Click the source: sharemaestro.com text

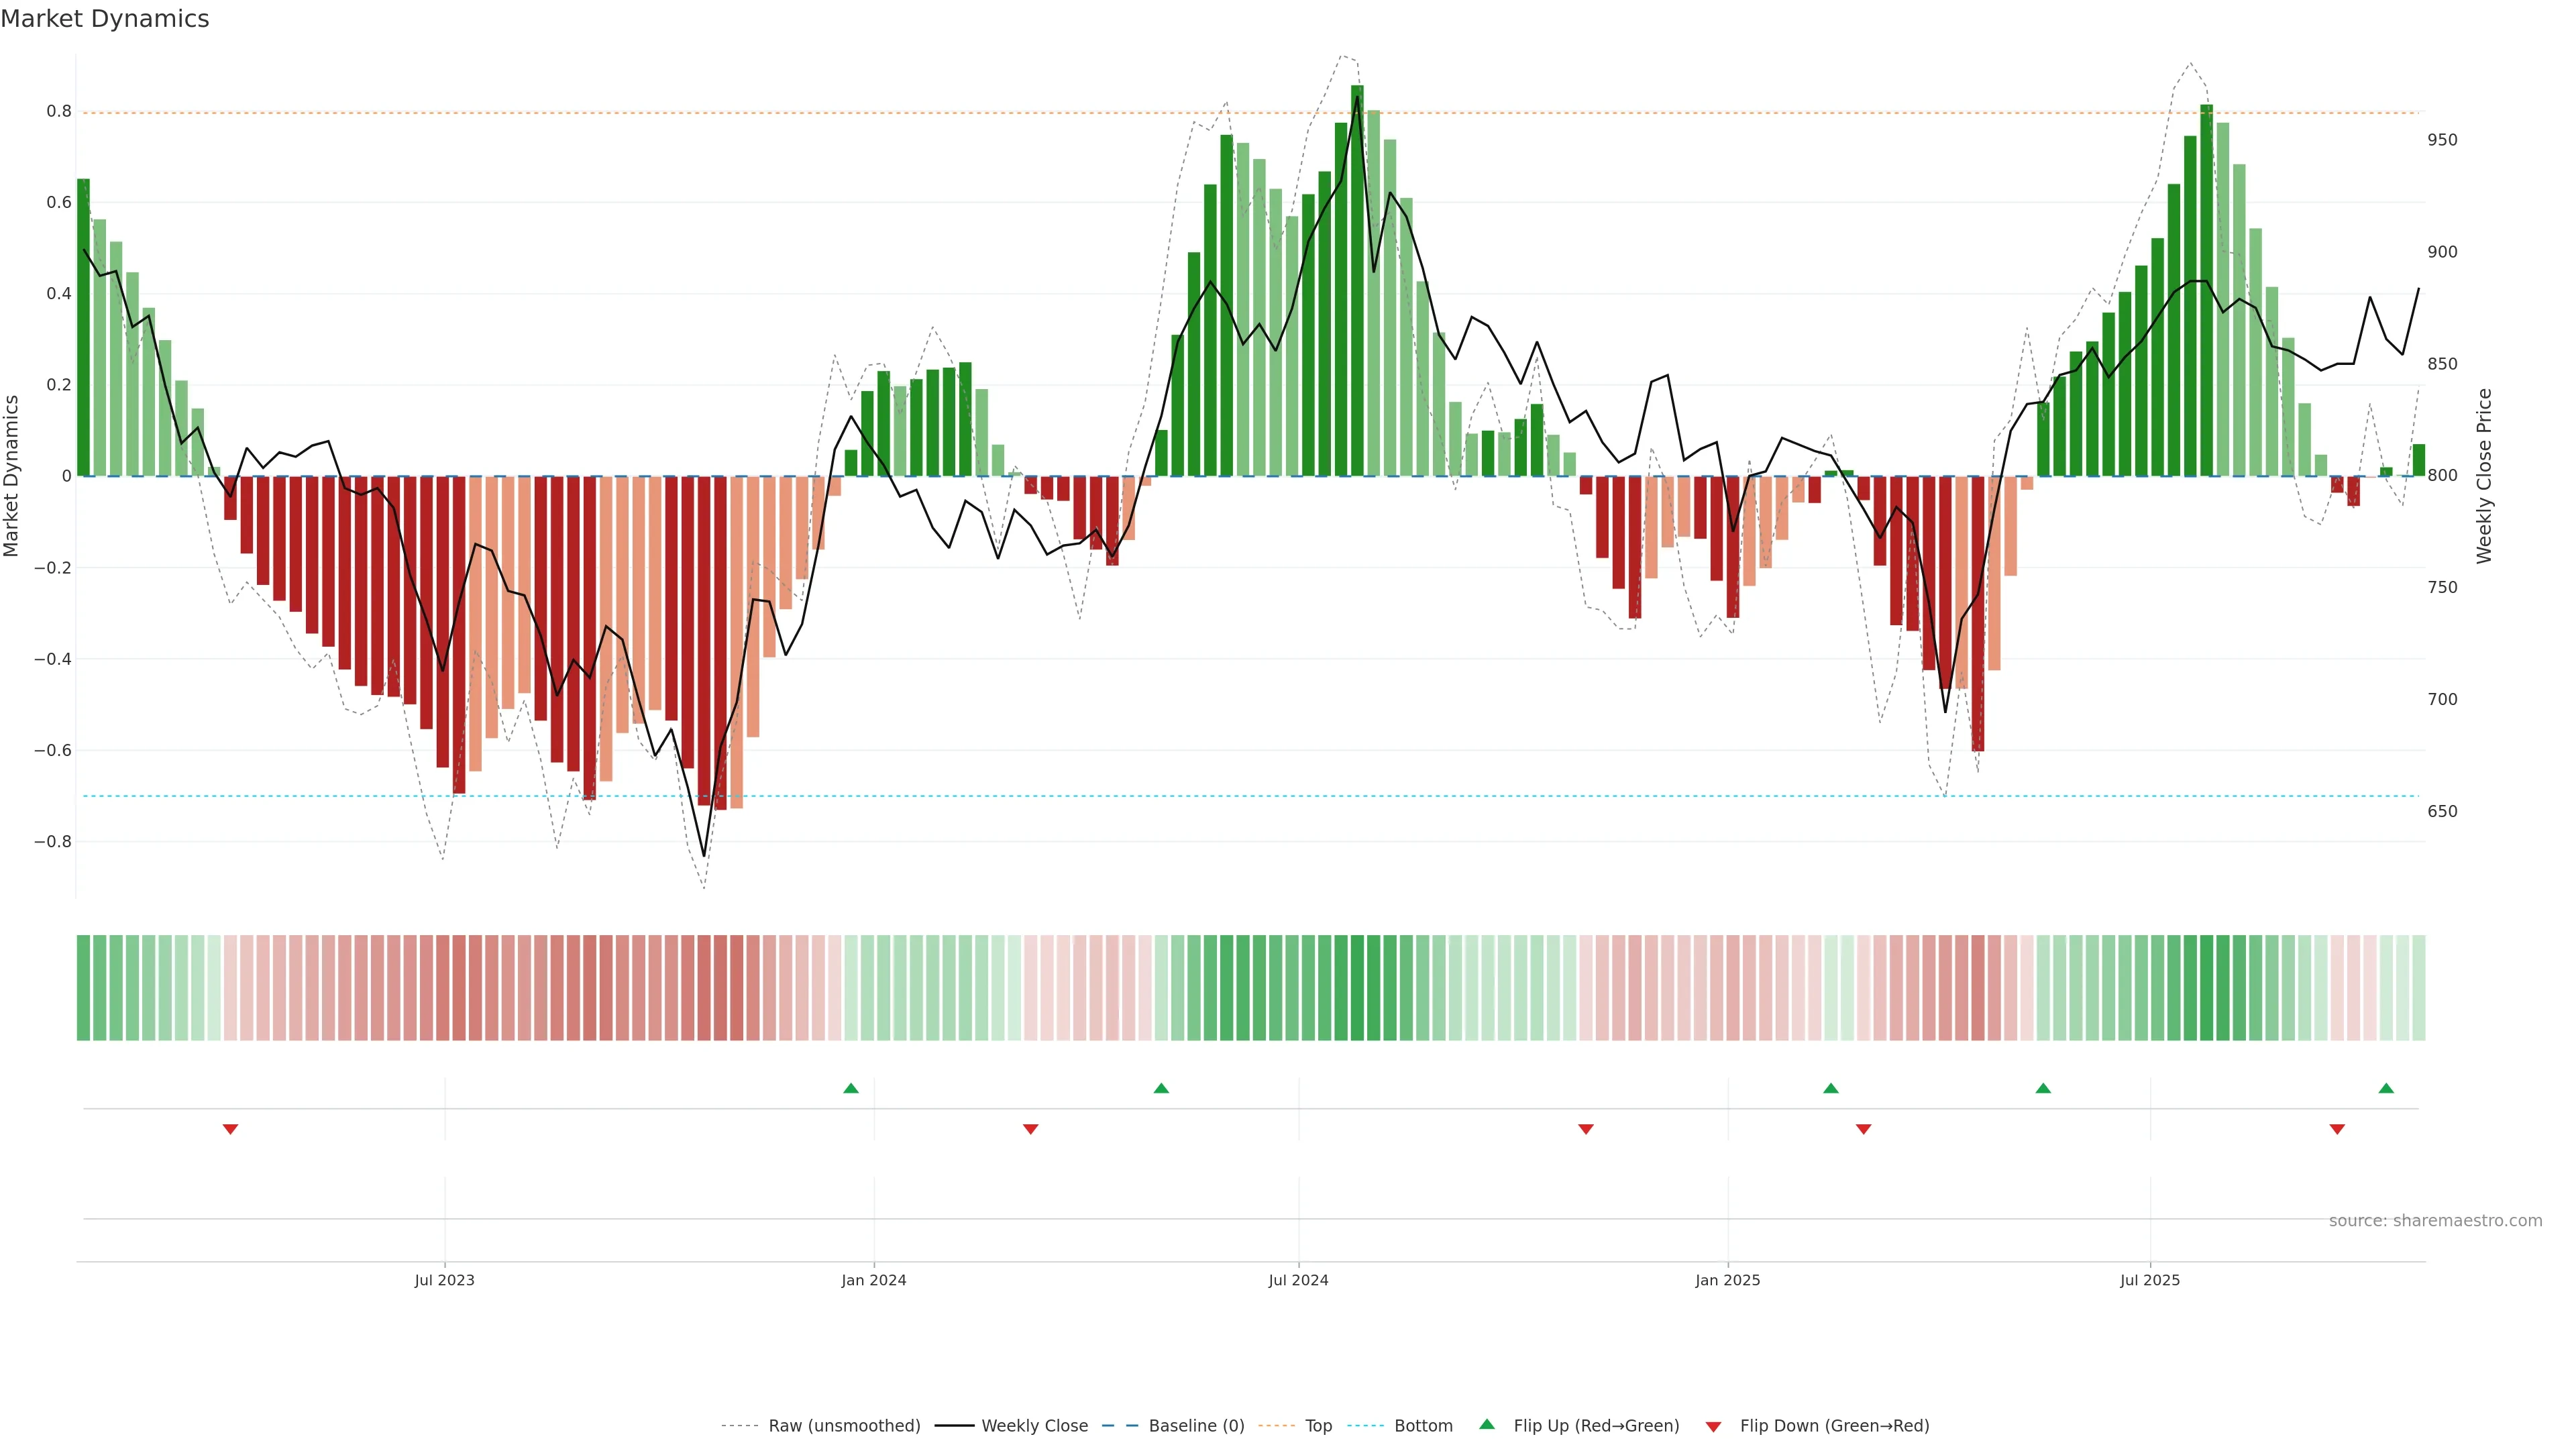click(2435, 1221)
